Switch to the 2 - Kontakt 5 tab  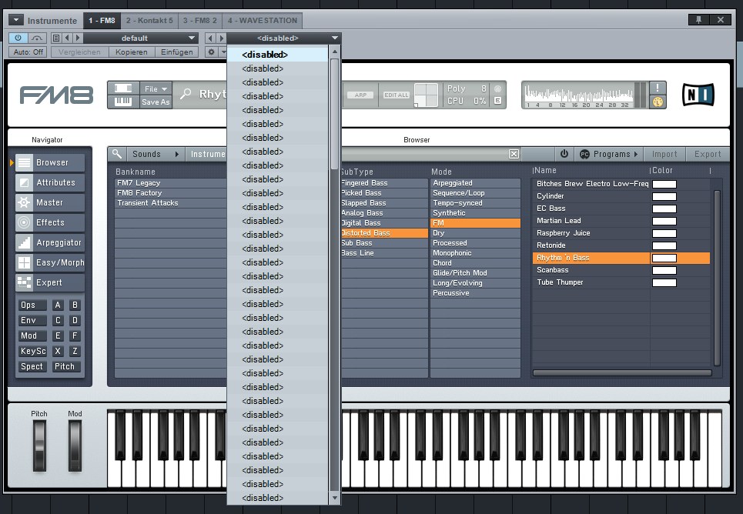(x=149, y=20)
